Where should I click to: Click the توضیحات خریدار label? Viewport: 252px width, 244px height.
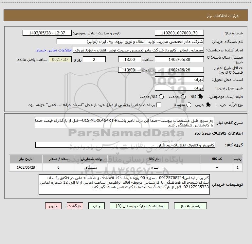click(x=227, y=185)
